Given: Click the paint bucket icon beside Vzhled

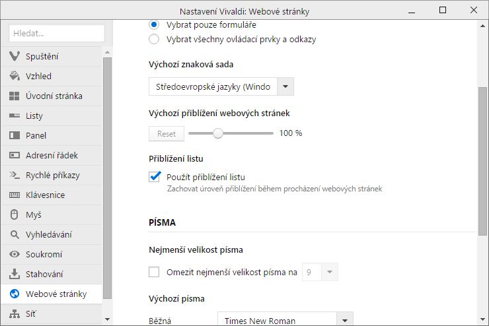Looking at the screenshot, I should pyautogui.click(x=15, y=76).
